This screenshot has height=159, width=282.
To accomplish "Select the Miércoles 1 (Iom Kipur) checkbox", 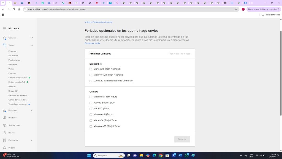I will click(x=91, y=97).
